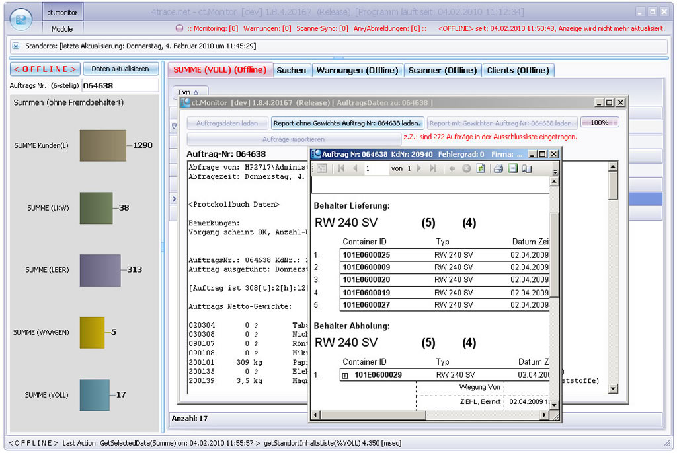The width and height of the screenshot is (677, 453).
Task: Open page setup icon in report toolbar
Action: tap(527, 169)
